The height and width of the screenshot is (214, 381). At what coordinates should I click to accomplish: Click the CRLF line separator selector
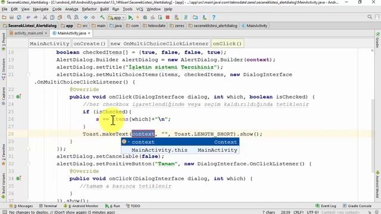[298, 212]
